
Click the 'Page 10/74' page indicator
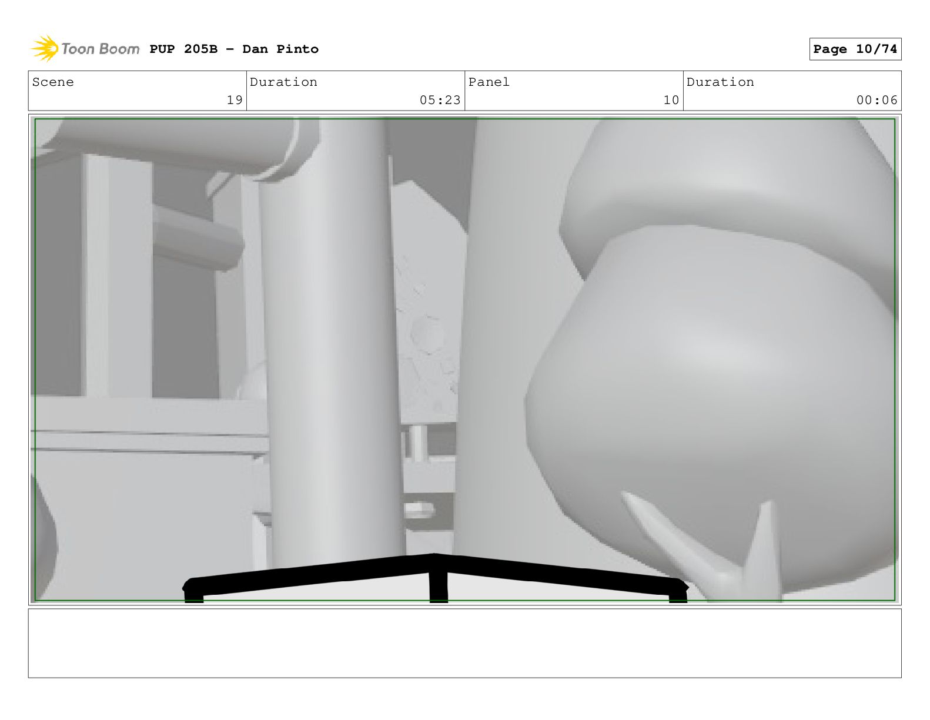tap(855, 49)
